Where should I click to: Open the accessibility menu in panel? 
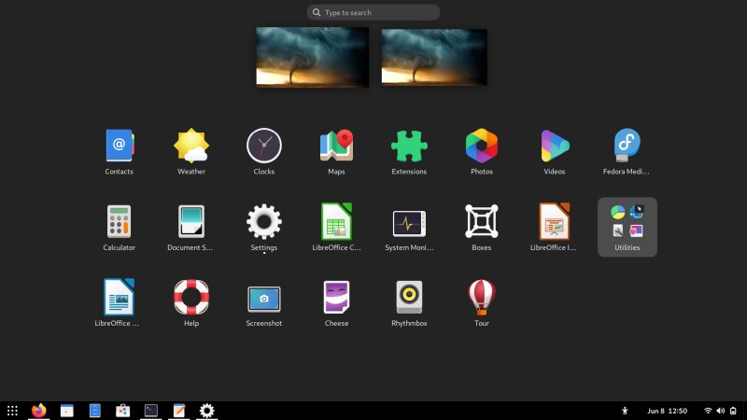[x=625, y=411]
